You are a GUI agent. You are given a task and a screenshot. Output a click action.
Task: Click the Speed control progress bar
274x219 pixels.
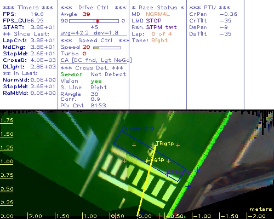click(x=107, y=48)
